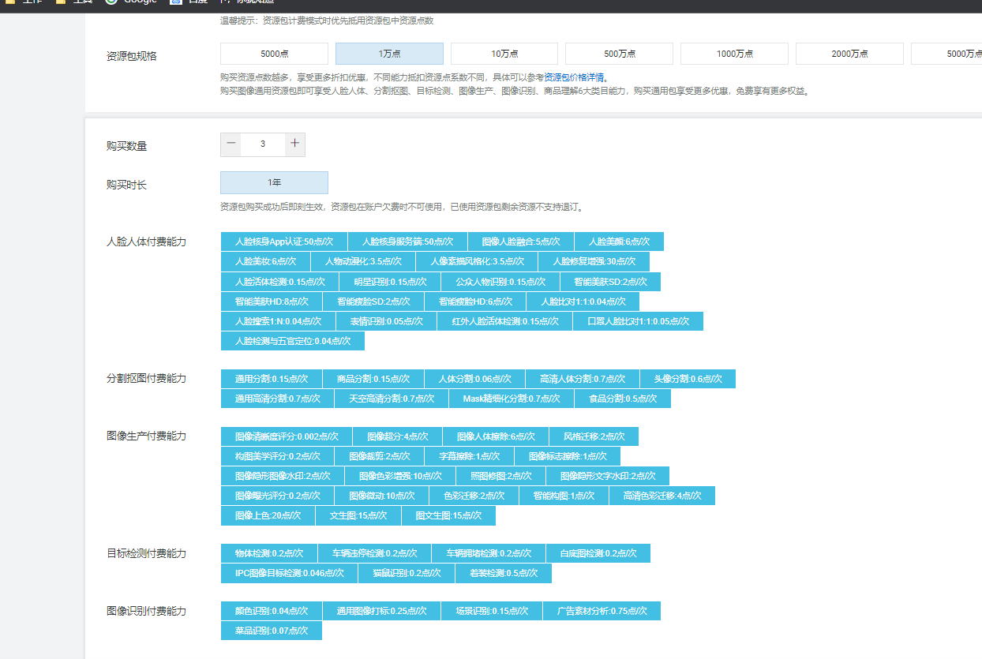
Task: Select the 1000万点 resource pack size
Action: point(734,53)
